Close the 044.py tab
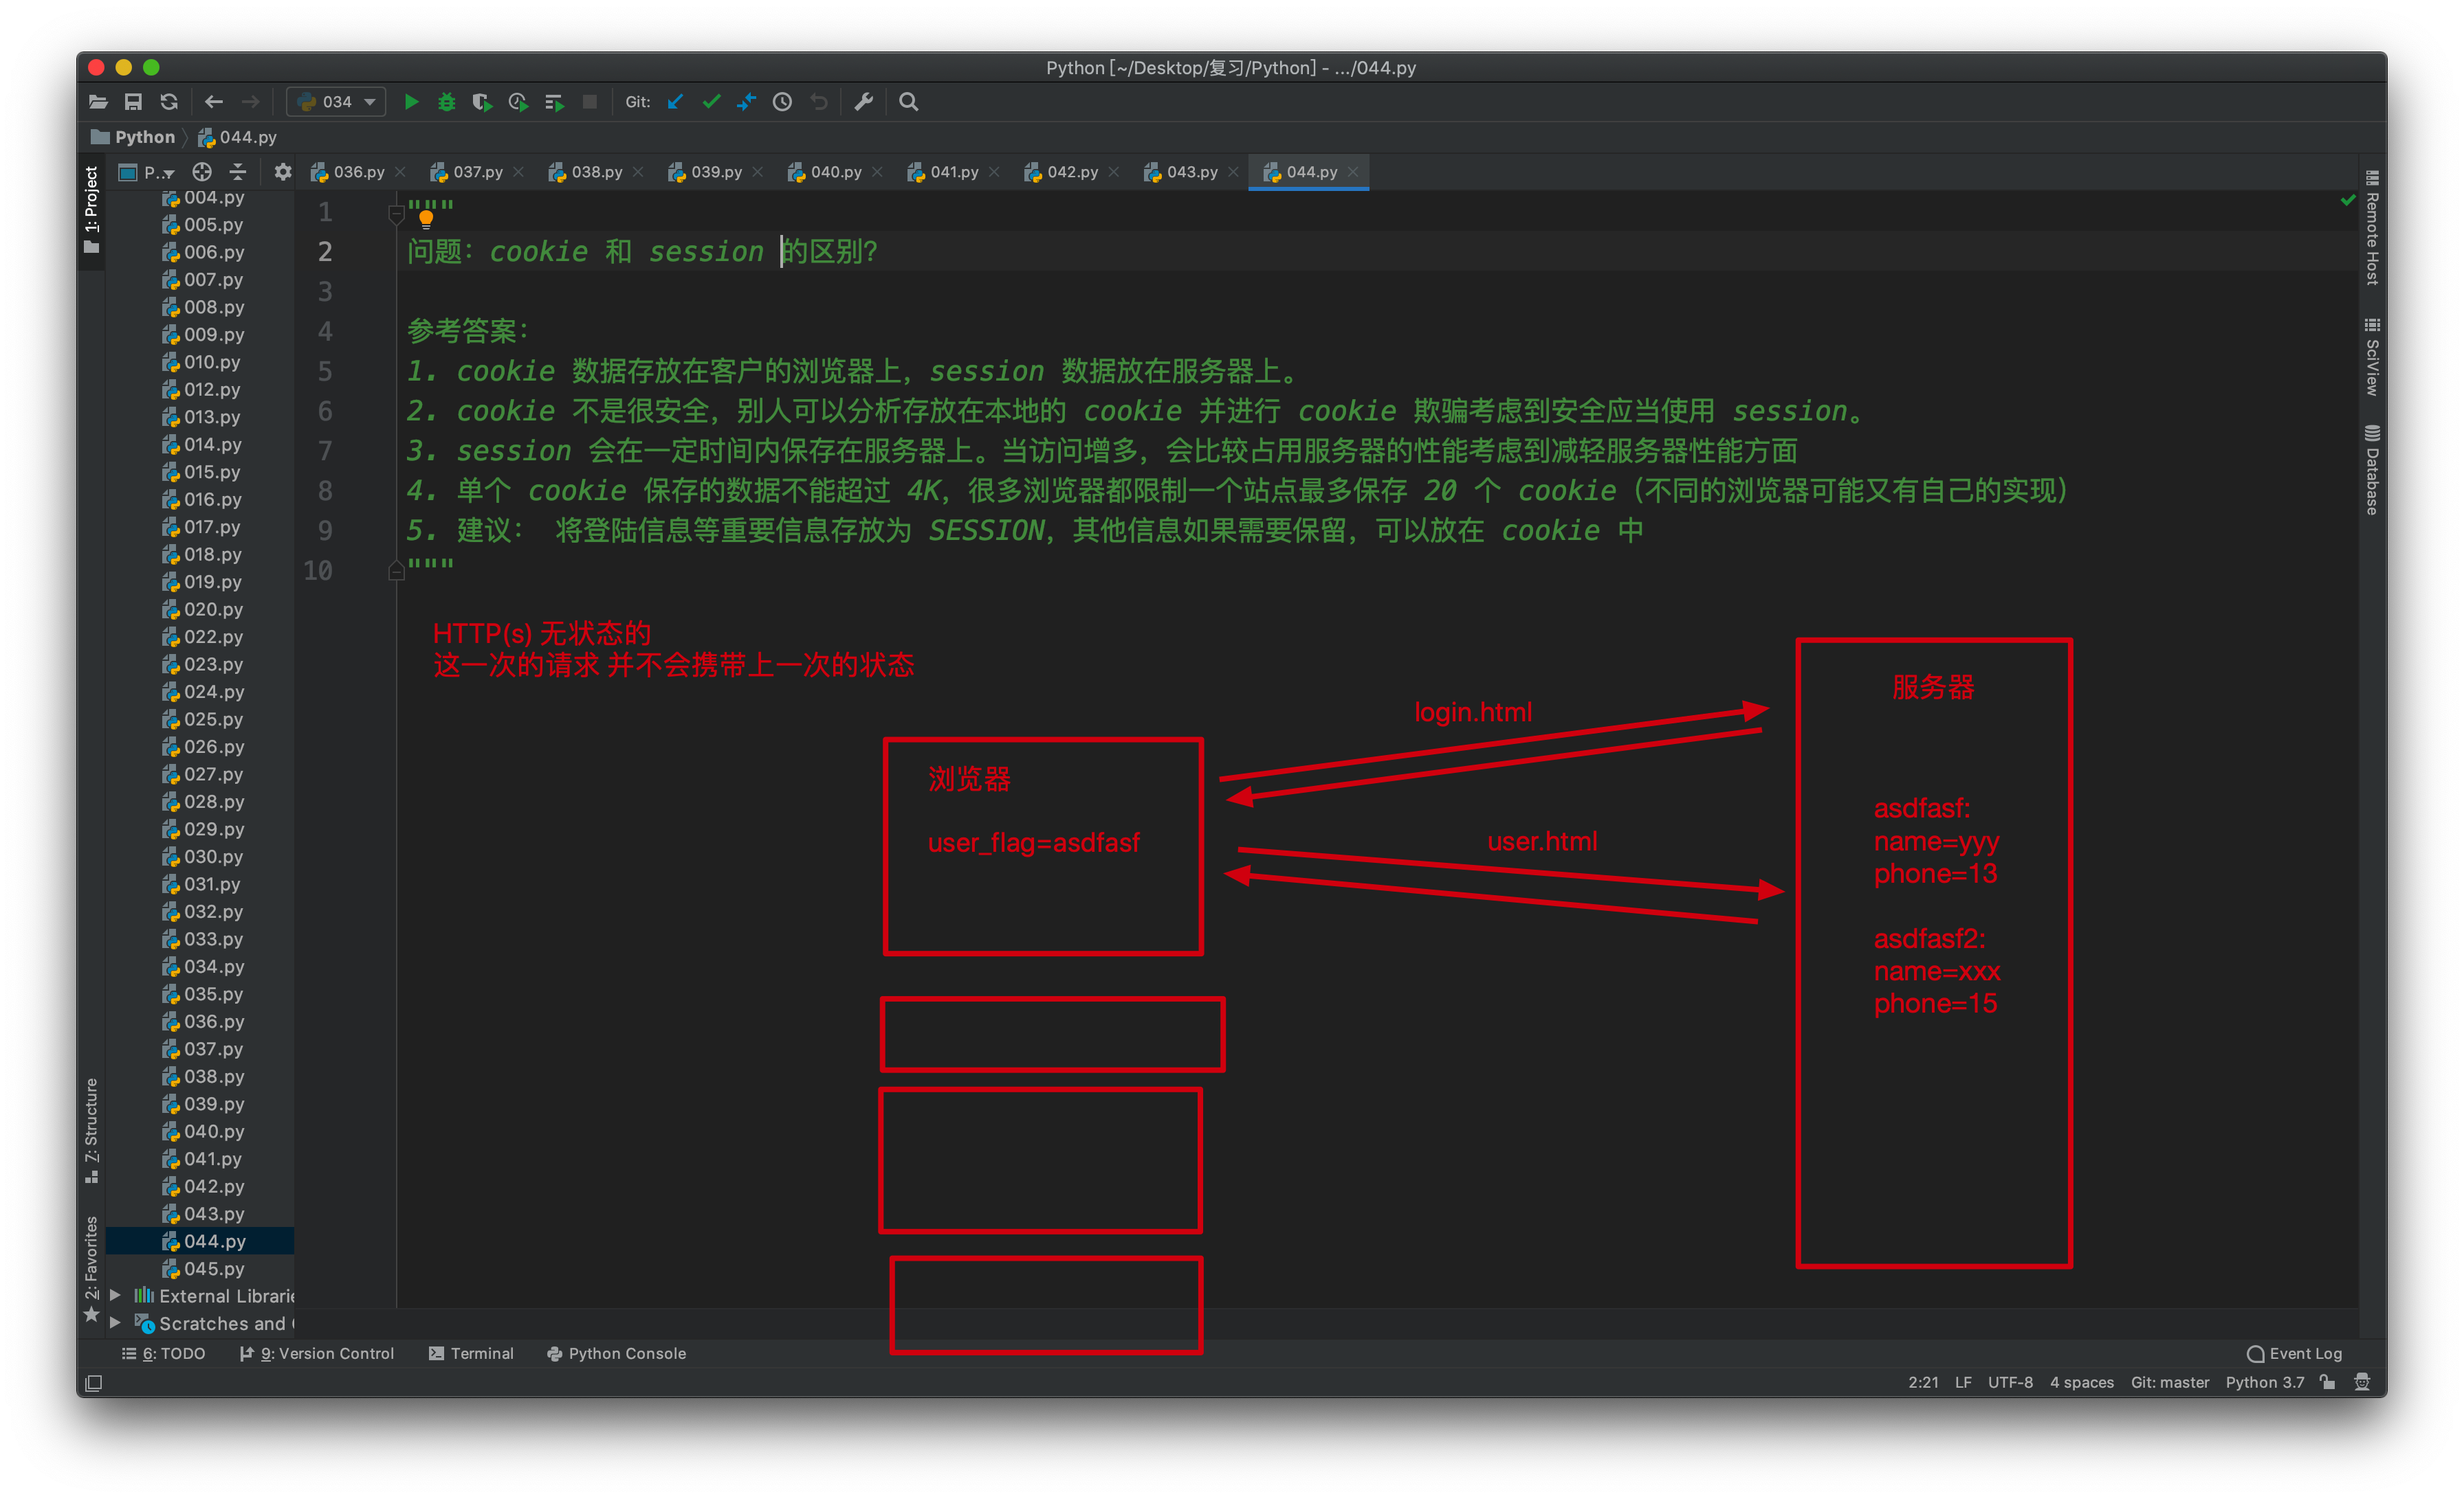 coord(1353,173)
